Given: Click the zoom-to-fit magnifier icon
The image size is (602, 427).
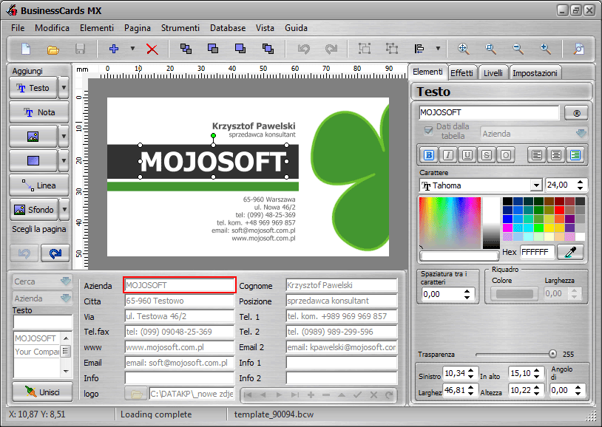Looking at the screenshot, I should click(463, 49).
